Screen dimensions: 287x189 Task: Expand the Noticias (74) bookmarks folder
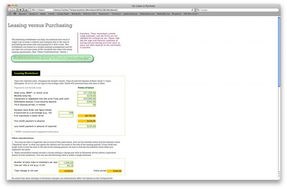[x=90, y=14]
